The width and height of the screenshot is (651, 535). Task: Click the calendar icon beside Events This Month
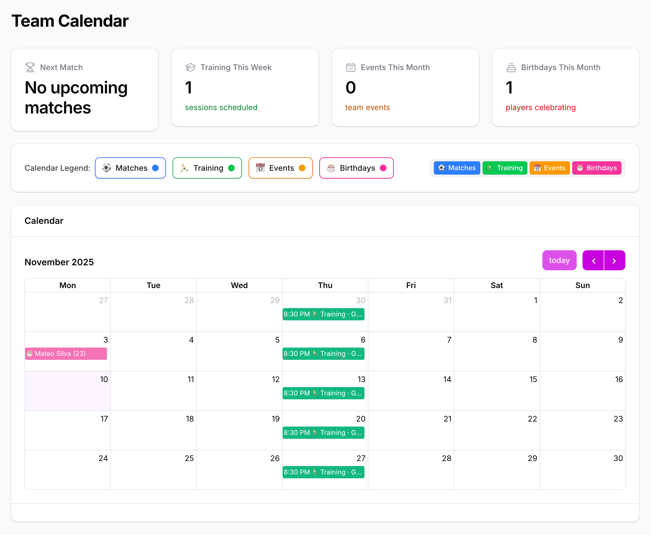click(351, 67)
